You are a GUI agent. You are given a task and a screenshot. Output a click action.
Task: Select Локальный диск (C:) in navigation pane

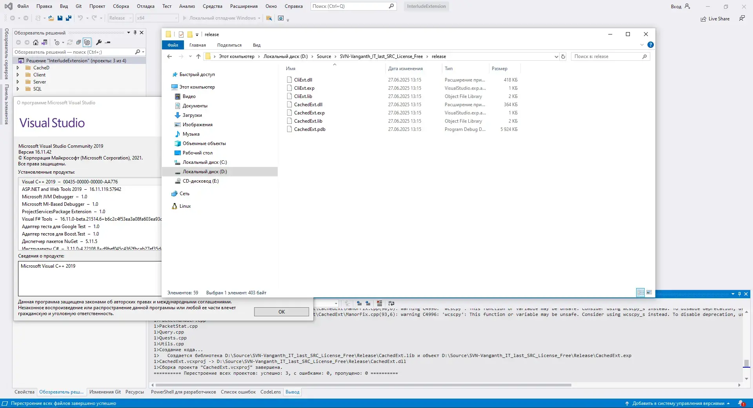coord(205,162)
